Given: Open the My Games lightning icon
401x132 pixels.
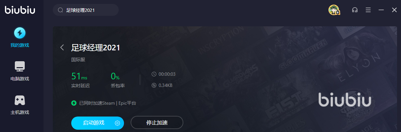Looking at the screenshot, I should pyautogui.click(x=20, y=33).
